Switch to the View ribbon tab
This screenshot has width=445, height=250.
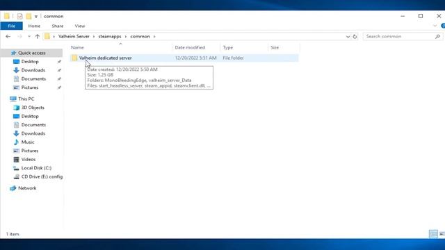(x=80, y=26)
